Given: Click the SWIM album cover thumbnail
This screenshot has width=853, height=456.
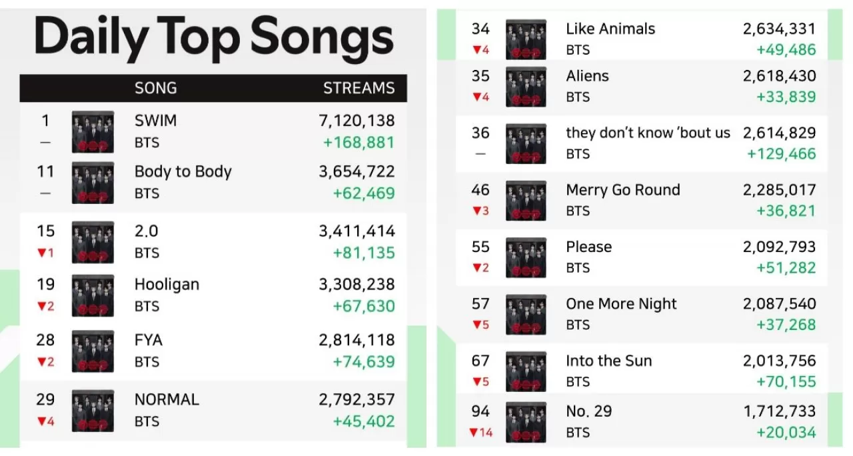Looking at the screenshot, I should [93, 131].
